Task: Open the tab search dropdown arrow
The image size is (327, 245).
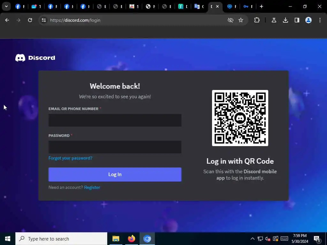Action: click(x=6, y=6)
